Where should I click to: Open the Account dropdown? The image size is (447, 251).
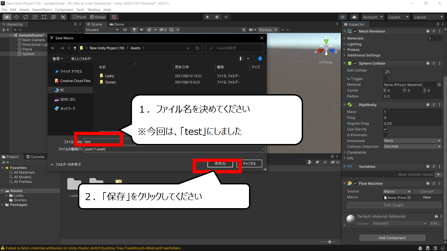[x=373, y=17]
